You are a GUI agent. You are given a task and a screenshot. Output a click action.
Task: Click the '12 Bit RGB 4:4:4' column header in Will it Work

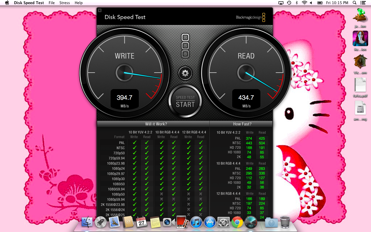coord(194,132)
